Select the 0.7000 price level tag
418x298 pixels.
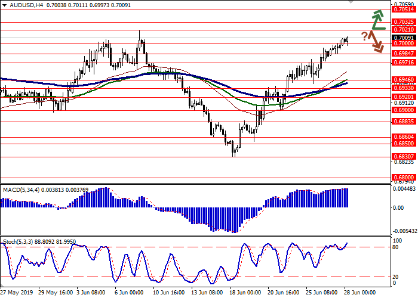click(404, 44)
